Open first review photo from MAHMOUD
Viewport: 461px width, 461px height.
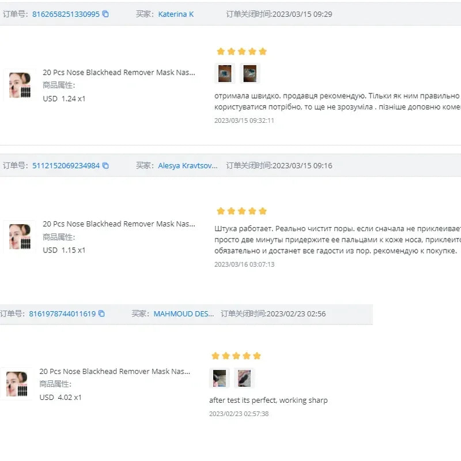click(220, 378)
